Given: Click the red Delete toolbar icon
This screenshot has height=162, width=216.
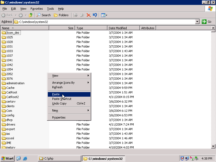Looking at the screenshot, I should 89,15.
